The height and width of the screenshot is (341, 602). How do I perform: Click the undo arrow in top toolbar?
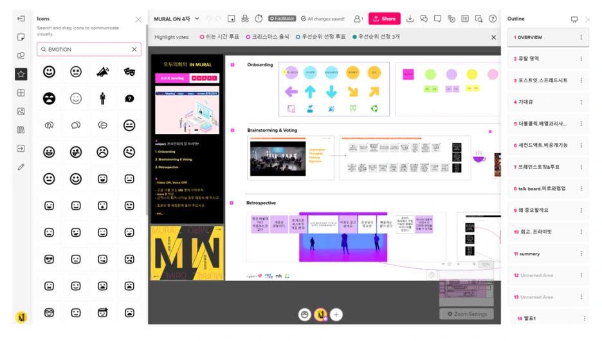208,19
